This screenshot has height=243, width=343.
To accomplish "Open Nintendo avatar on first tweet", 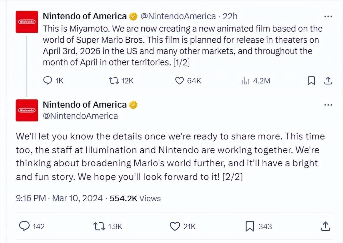I will (27, 22).
